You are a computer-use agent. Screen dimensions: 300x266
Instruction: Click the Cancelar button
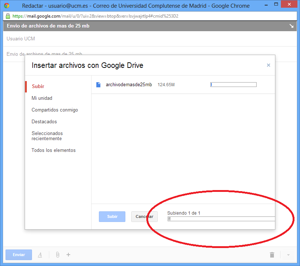pyautogui.click(x=144, y=216)
